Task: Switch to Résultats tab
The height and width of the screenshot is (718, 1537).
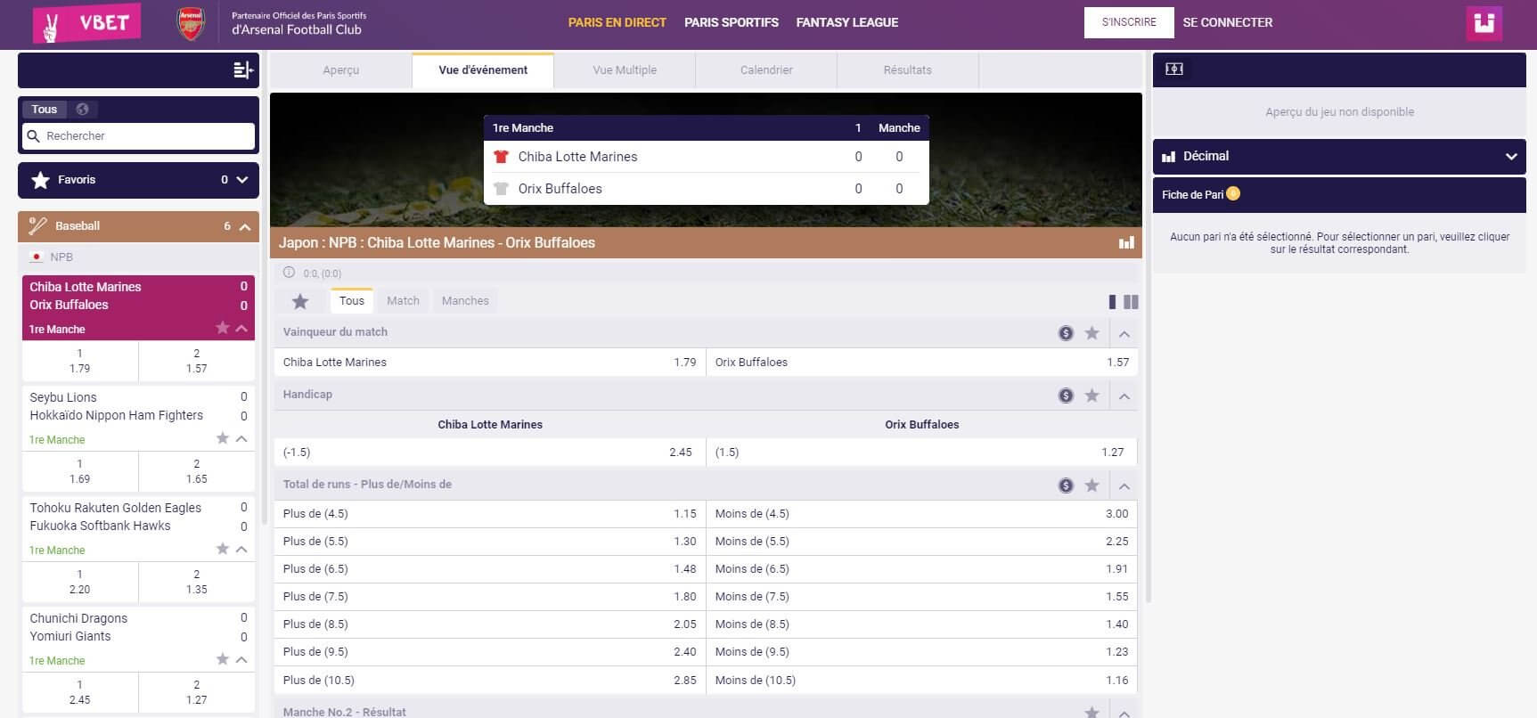Action: pos(908,70)
